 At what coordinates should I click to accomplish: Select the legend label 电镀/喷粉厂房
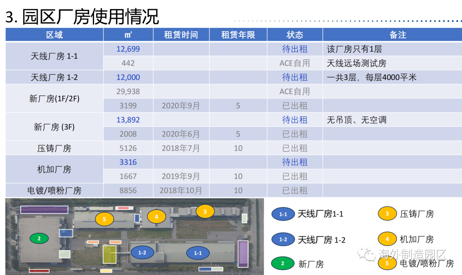(426, 263)
